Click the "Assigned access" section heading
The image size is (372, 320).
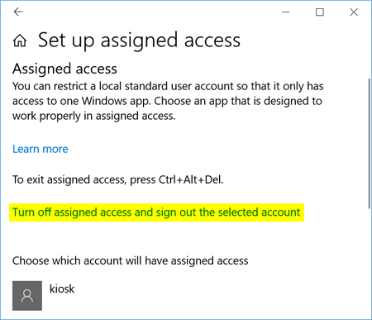tap(64, 69)
